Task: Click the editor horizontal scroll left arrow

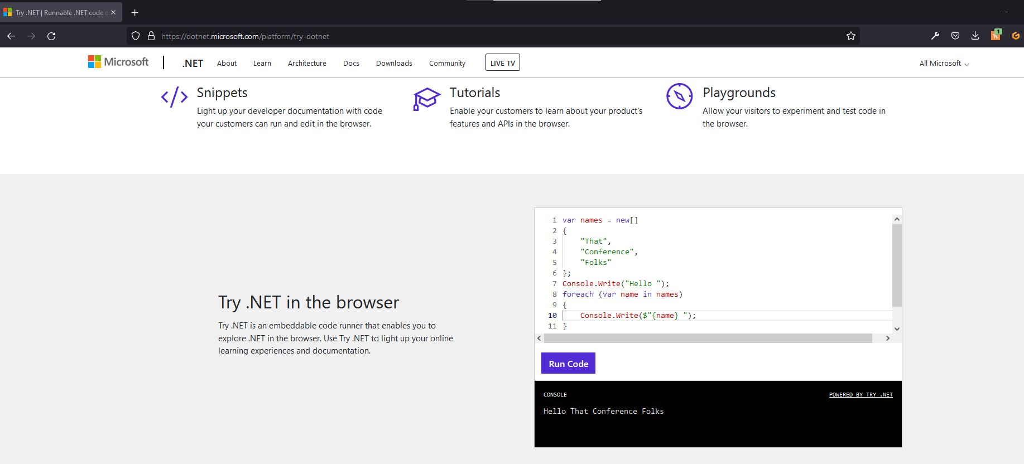Action: [539, 339]
